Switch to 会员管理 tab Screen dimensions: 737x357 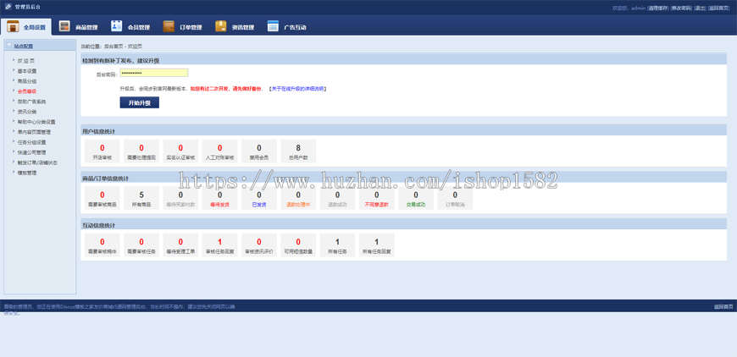coord(130,27)
